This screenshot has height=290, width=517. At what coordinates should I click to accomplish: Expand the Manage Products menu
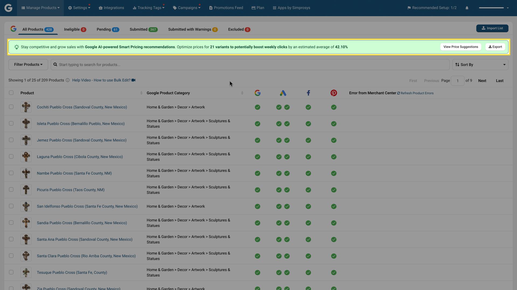[x=40, y=8]
